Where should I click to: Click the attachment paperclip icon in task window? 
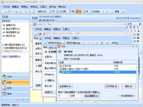102,43
